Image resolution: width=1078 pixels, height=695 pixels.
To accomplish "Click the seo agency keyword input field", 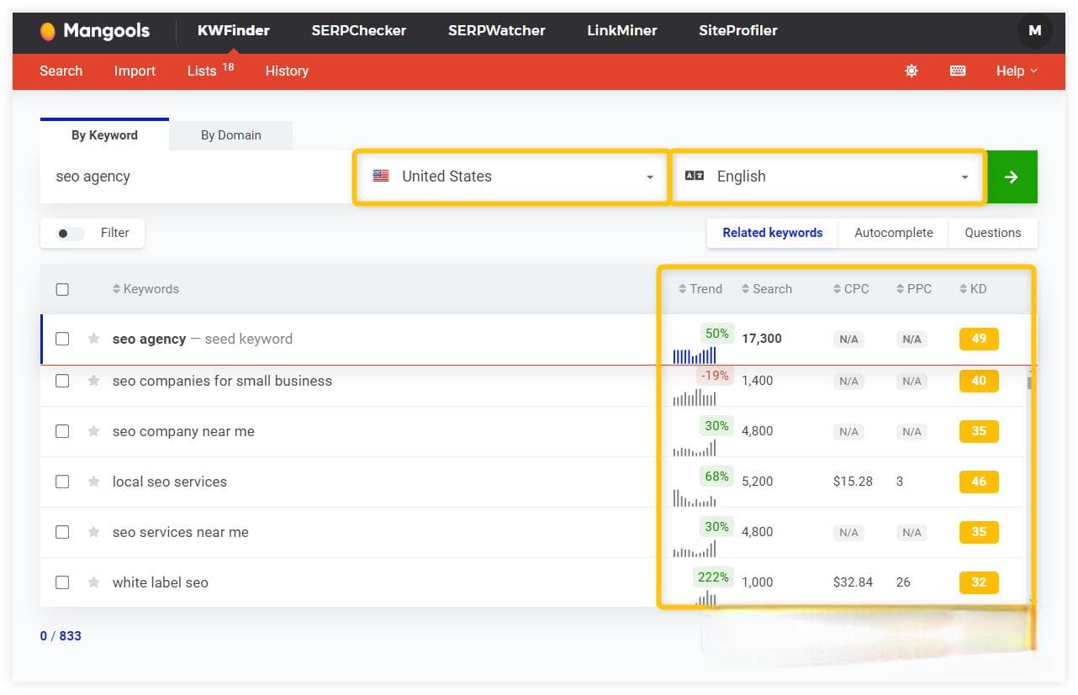I will tap(197, 176).
